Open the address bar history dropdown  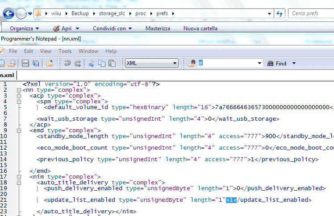tap(269, 14)
